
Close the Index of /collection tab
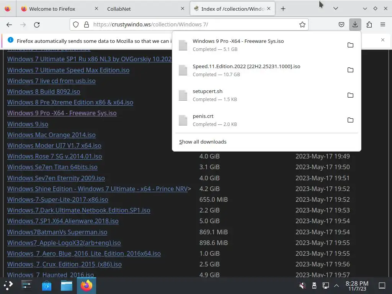click(x=269, y=8)
